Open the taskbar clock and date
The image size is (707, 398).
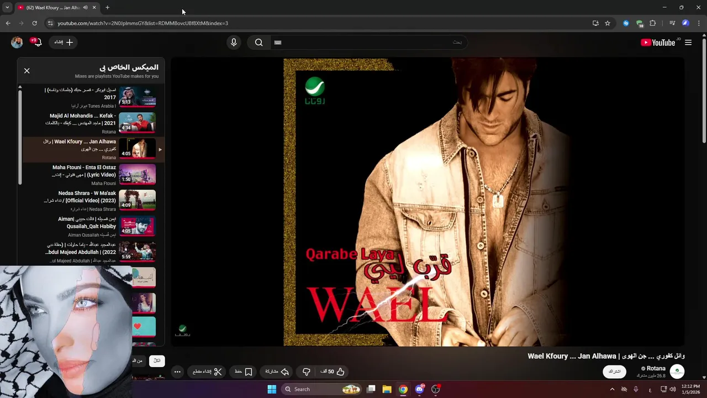(x=690, y=389)
